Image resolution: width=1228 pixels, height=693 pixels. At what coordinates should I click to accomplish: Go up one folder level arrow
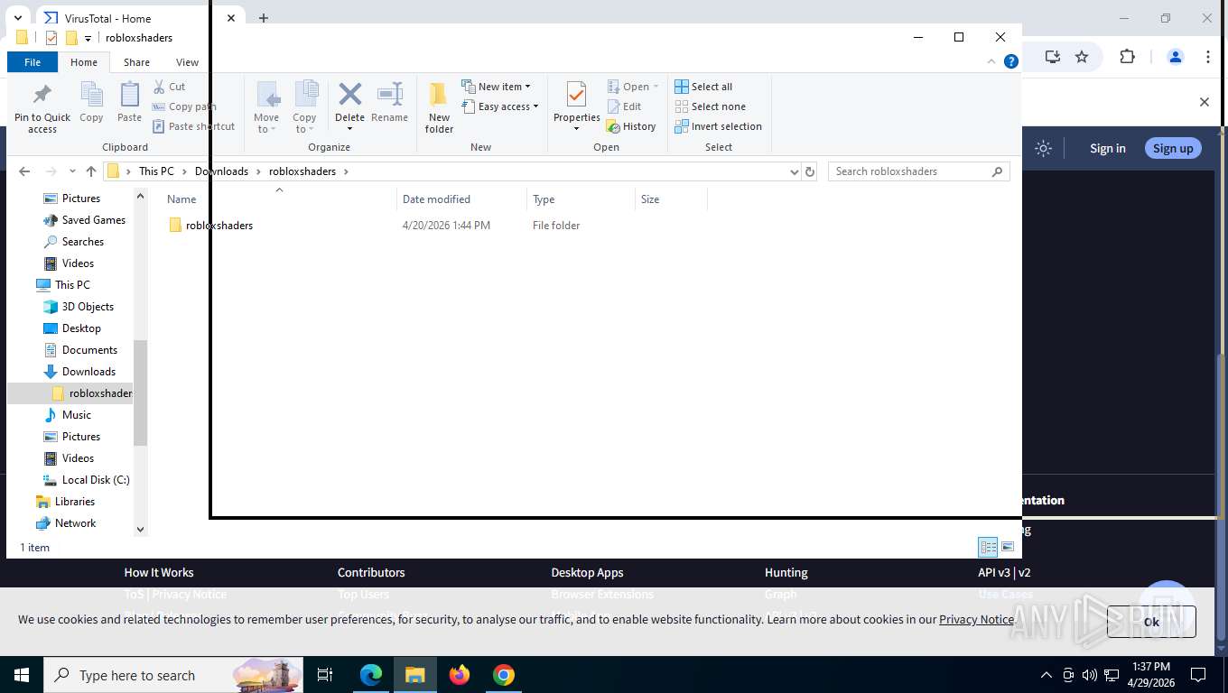91,171
